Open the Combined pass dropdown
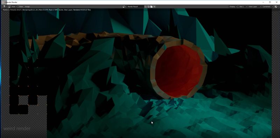The height and width of the screenshot is (138, 280). pyautogui.click(x=267, y=7)
